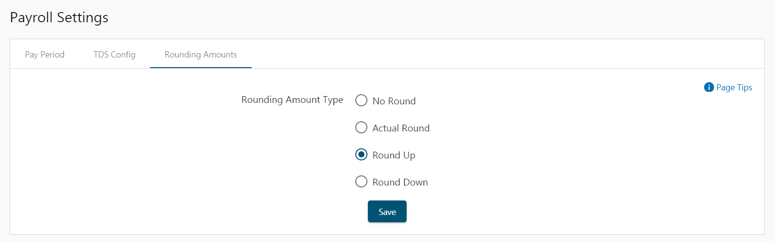The height and width of the screenshot is (243, 775).
Task: Click the 'Actual Round' option label text
Action: pyautogui.click(x=401, y=128)
